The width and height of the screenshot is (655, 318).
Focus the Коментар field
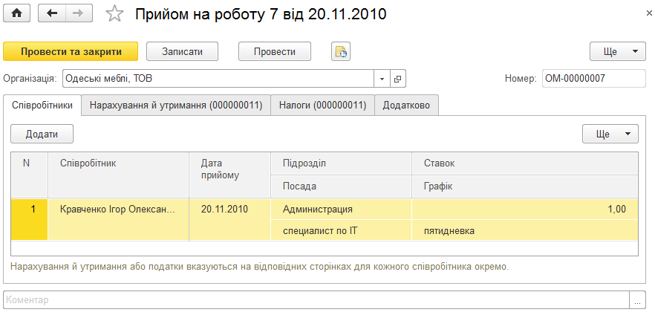(x=316, y=300)
